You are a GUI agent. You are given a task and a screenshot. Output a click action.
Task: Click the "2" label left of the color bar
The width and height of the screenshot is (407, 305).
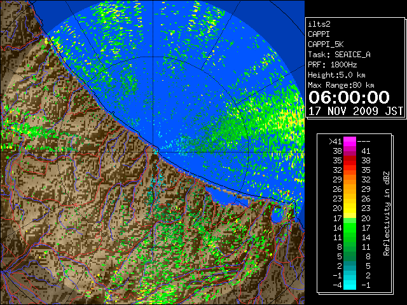[x=340, y=266]
